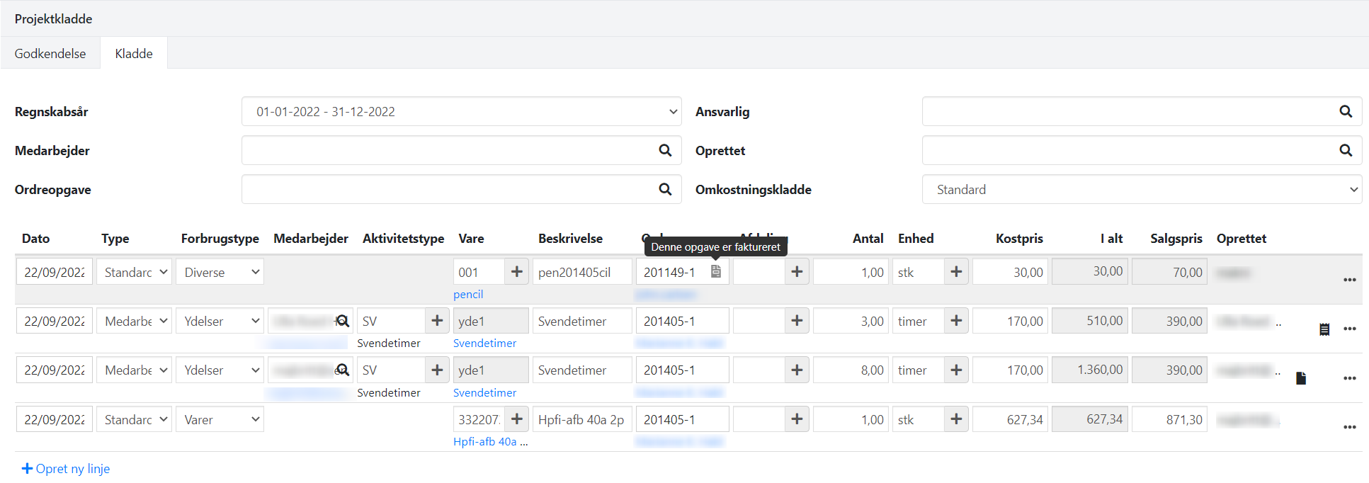
Task: Click Afdeling plus in the 8,00 timer row
Action: (x=797, y=370)
